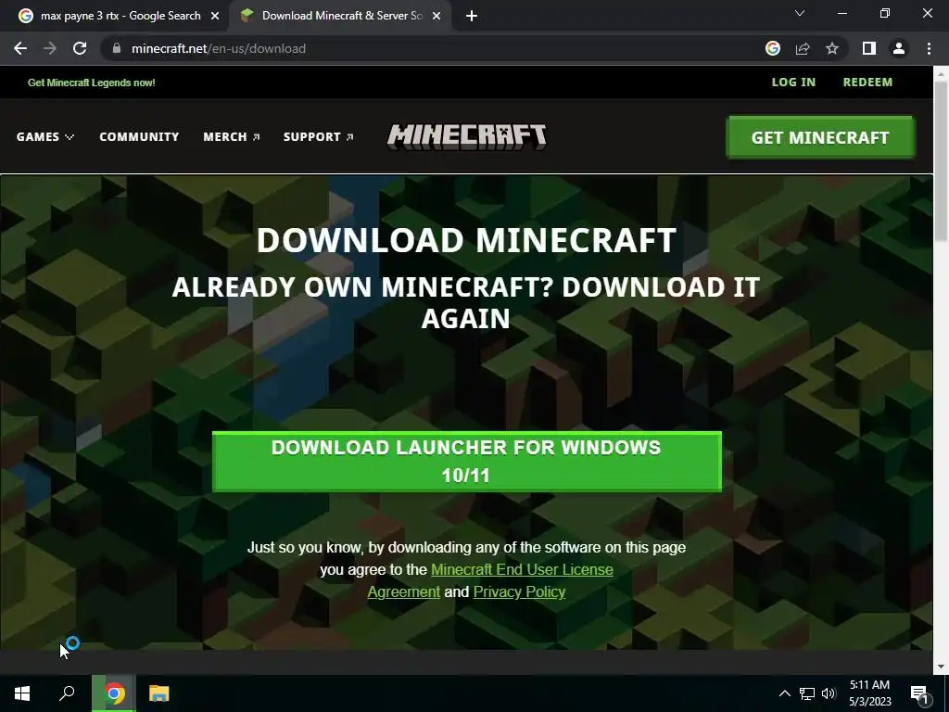The width and height of the screenshot is (949, 712).
Task: Open the Windows Start menu
Action: pyautogui.click(x=22, y=693)
